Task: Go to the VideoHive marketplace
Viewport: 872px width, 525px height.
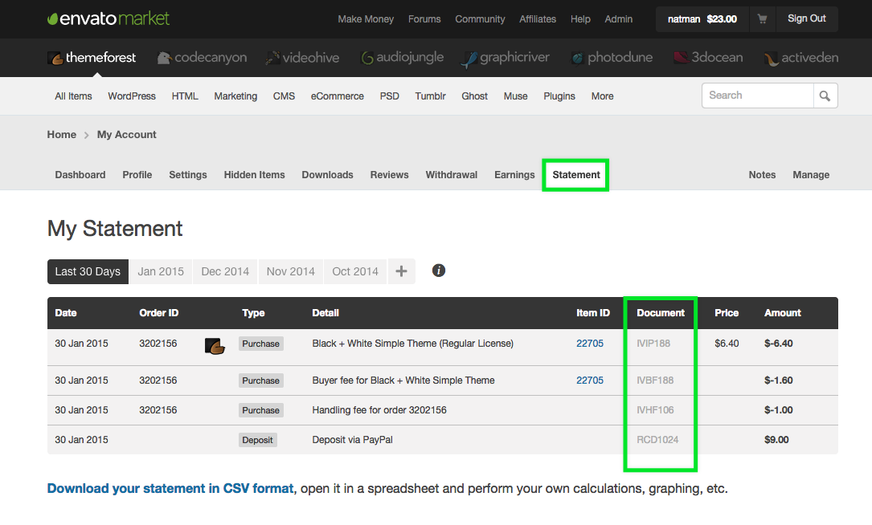Action: coord(302,58)
